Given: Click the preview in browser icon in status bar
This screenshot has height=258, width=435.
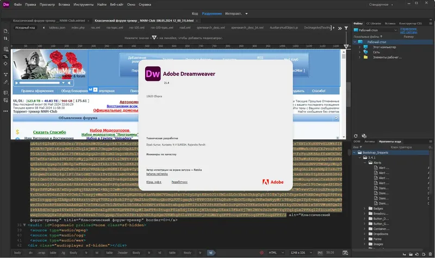Looking at the screenshot, I should coord(345,253).
